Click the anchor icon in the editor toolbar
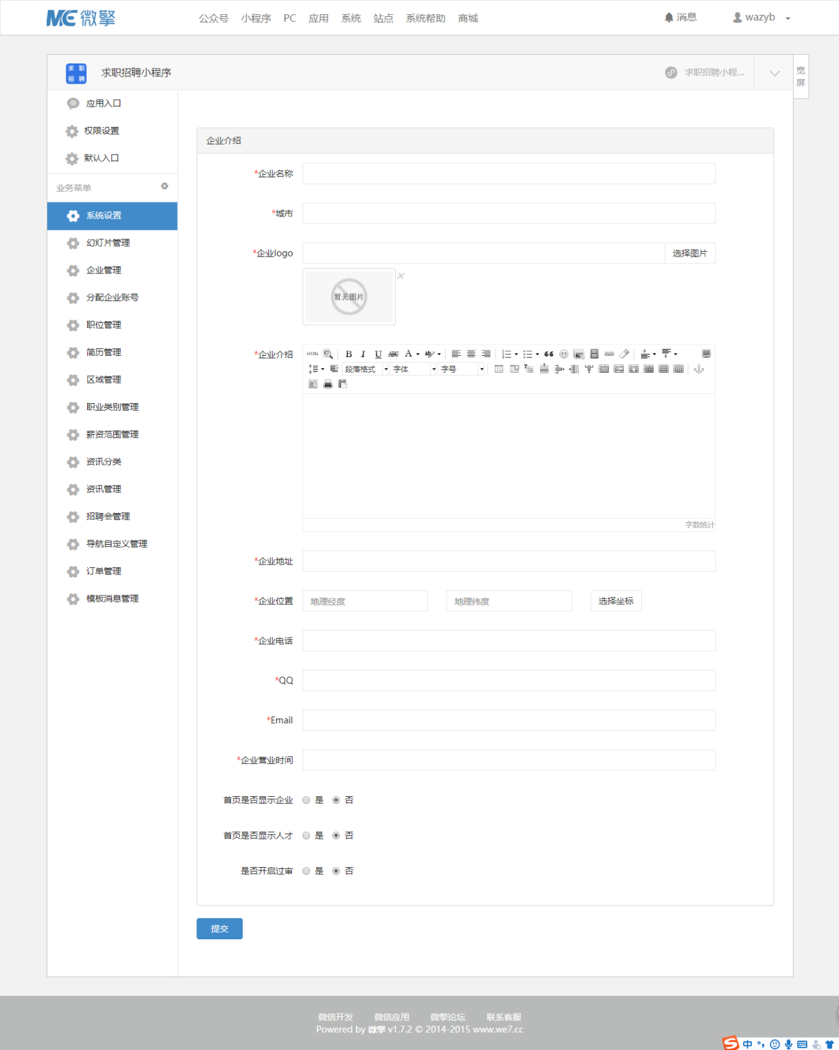The image size is (839, 1050). 699,369
